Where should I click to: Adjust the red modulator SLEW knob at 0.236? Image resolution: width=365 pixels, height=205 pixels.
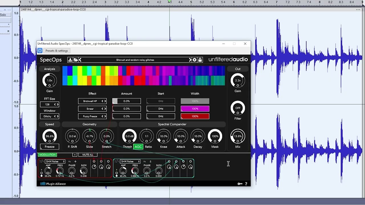pos(84,171)
